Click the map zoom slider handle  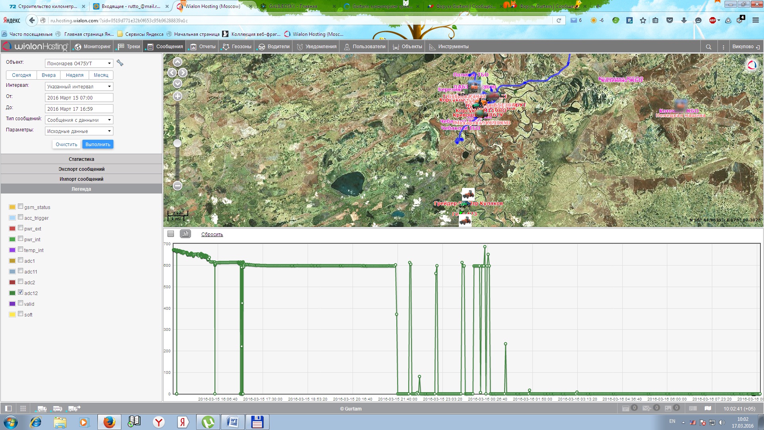click(177, 143)
